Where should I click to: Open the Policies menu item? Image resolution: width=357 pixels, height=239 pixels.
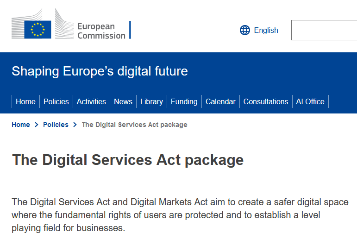coord(56,102)
